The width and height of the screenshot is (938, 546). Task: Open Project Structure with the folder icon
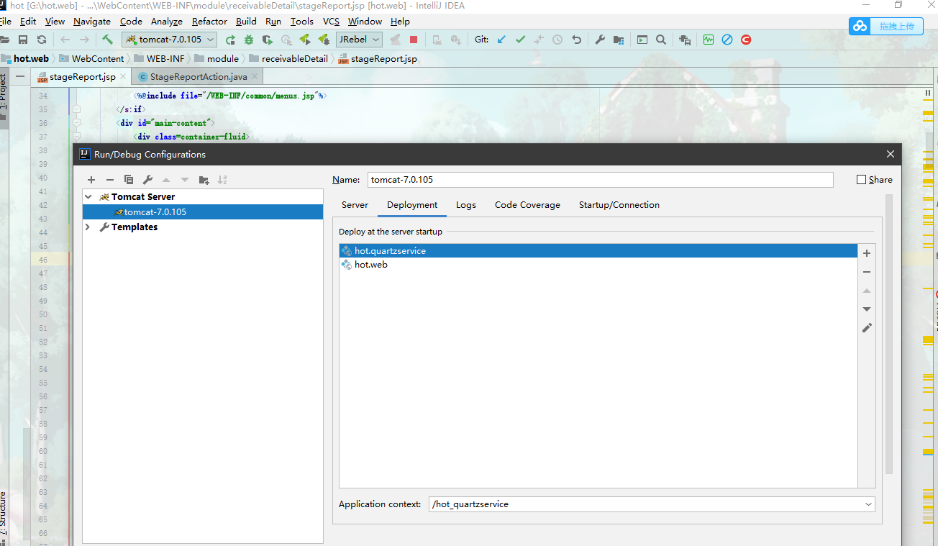[x=619, y=40]
